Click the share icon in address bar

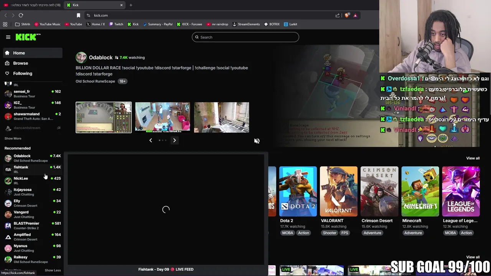[338, 15]
